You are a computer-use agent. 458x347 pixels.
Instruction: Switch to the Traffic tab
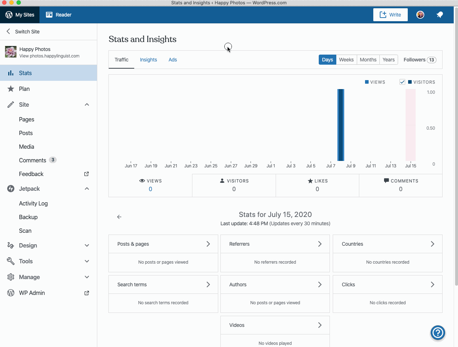pos(121,60)
